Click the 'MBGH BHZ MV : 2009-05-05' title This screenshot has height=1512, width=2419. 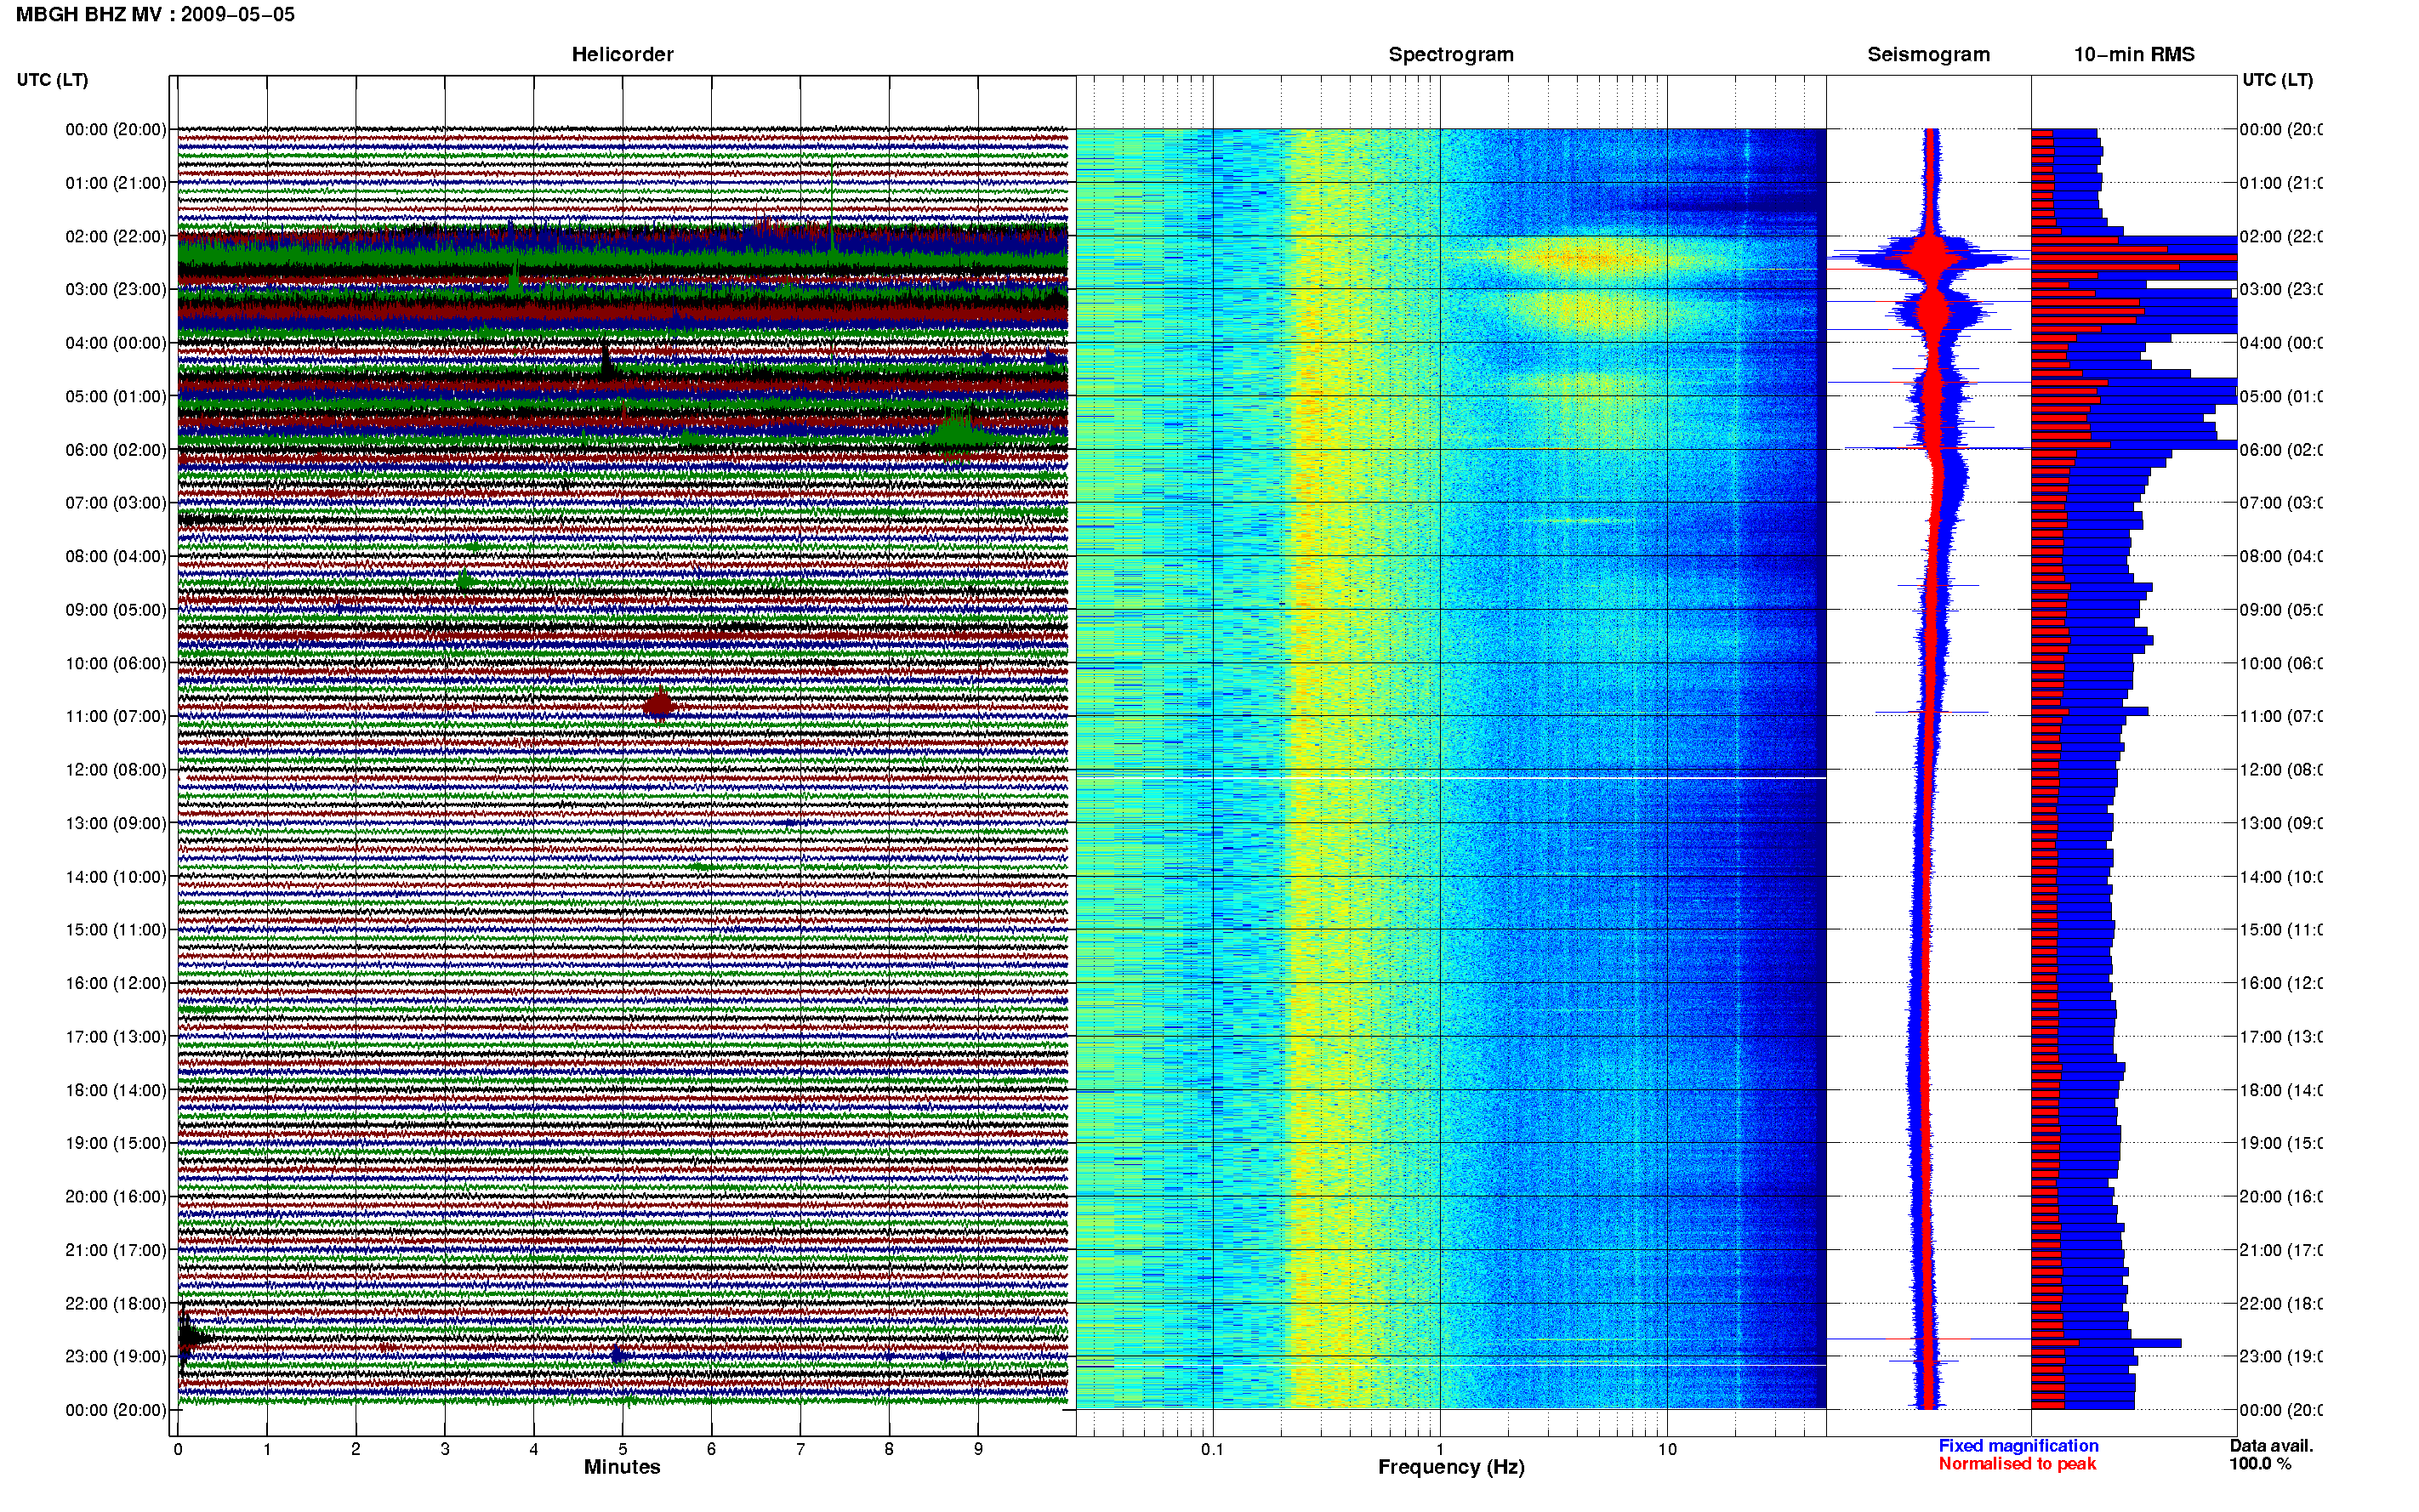155,15
